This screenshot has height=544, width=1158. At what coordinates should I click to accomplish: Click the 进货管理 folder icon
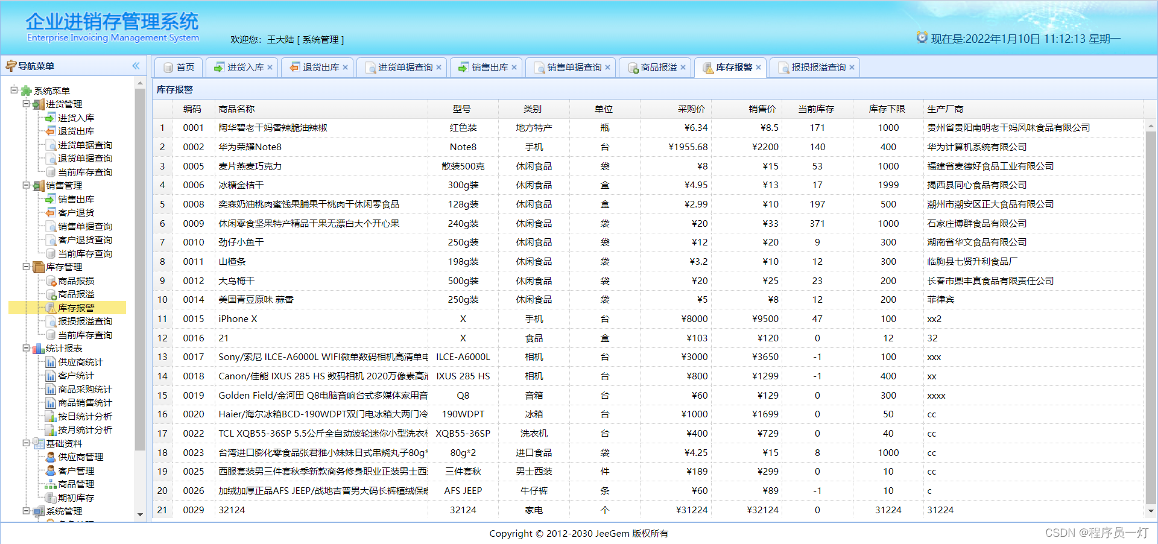point(39,104)
